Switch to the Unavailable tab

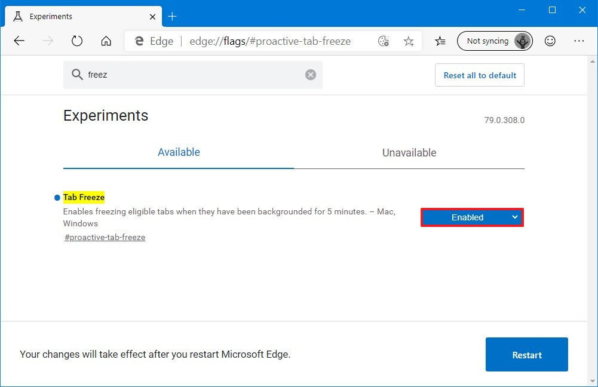tap(409, 152)
